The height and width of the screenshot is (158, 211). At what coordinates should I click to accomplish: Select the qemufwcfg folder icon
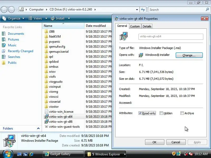pyautogui.click(x=46, y=47)
